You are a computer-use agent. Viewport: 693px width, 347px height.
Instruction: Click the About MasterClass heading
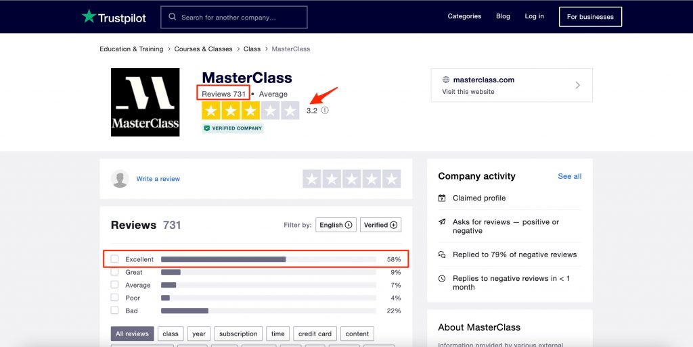479,327
